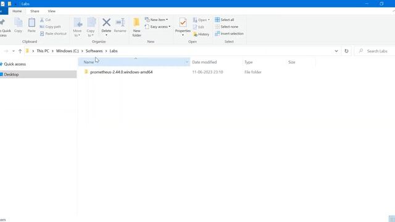The width and height of the screenshot is (395, 222).
Task: Open the Name column filter dropdown arrow
Action: pyautogui.click(x=187, y=62)
